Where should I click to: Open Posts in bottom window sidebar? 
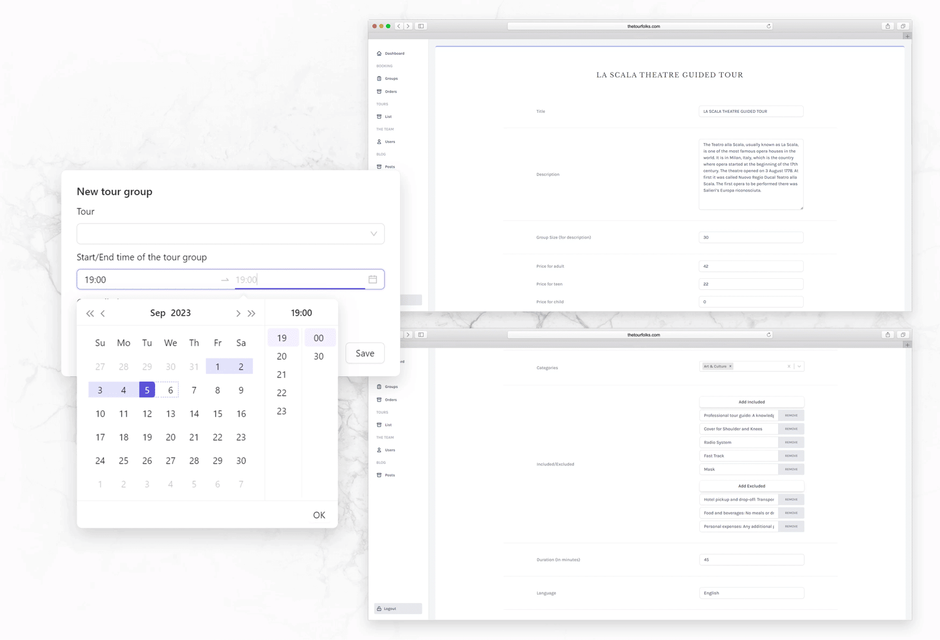point(386,475)
